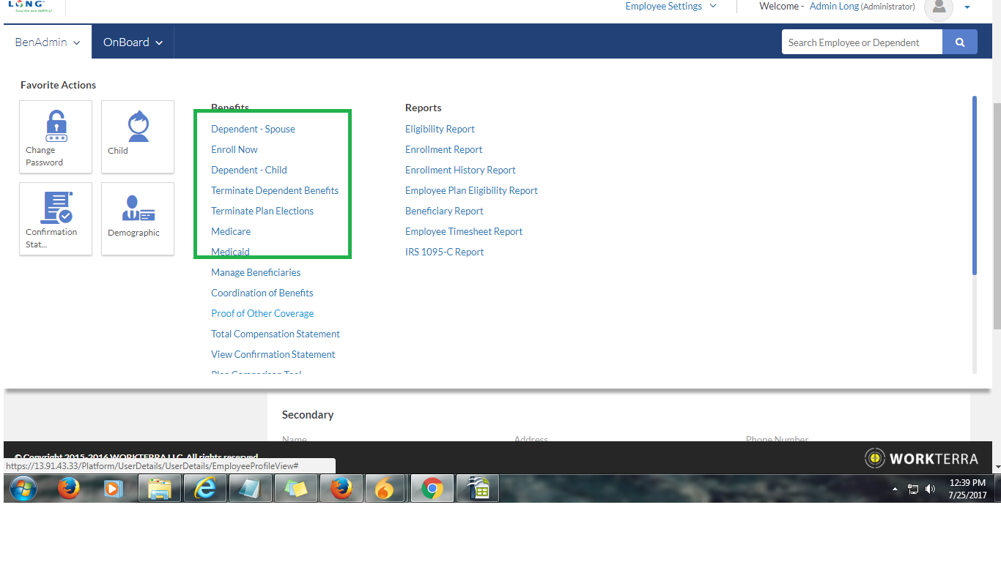Open the IRS 1095-C Report

coord(444,252)
